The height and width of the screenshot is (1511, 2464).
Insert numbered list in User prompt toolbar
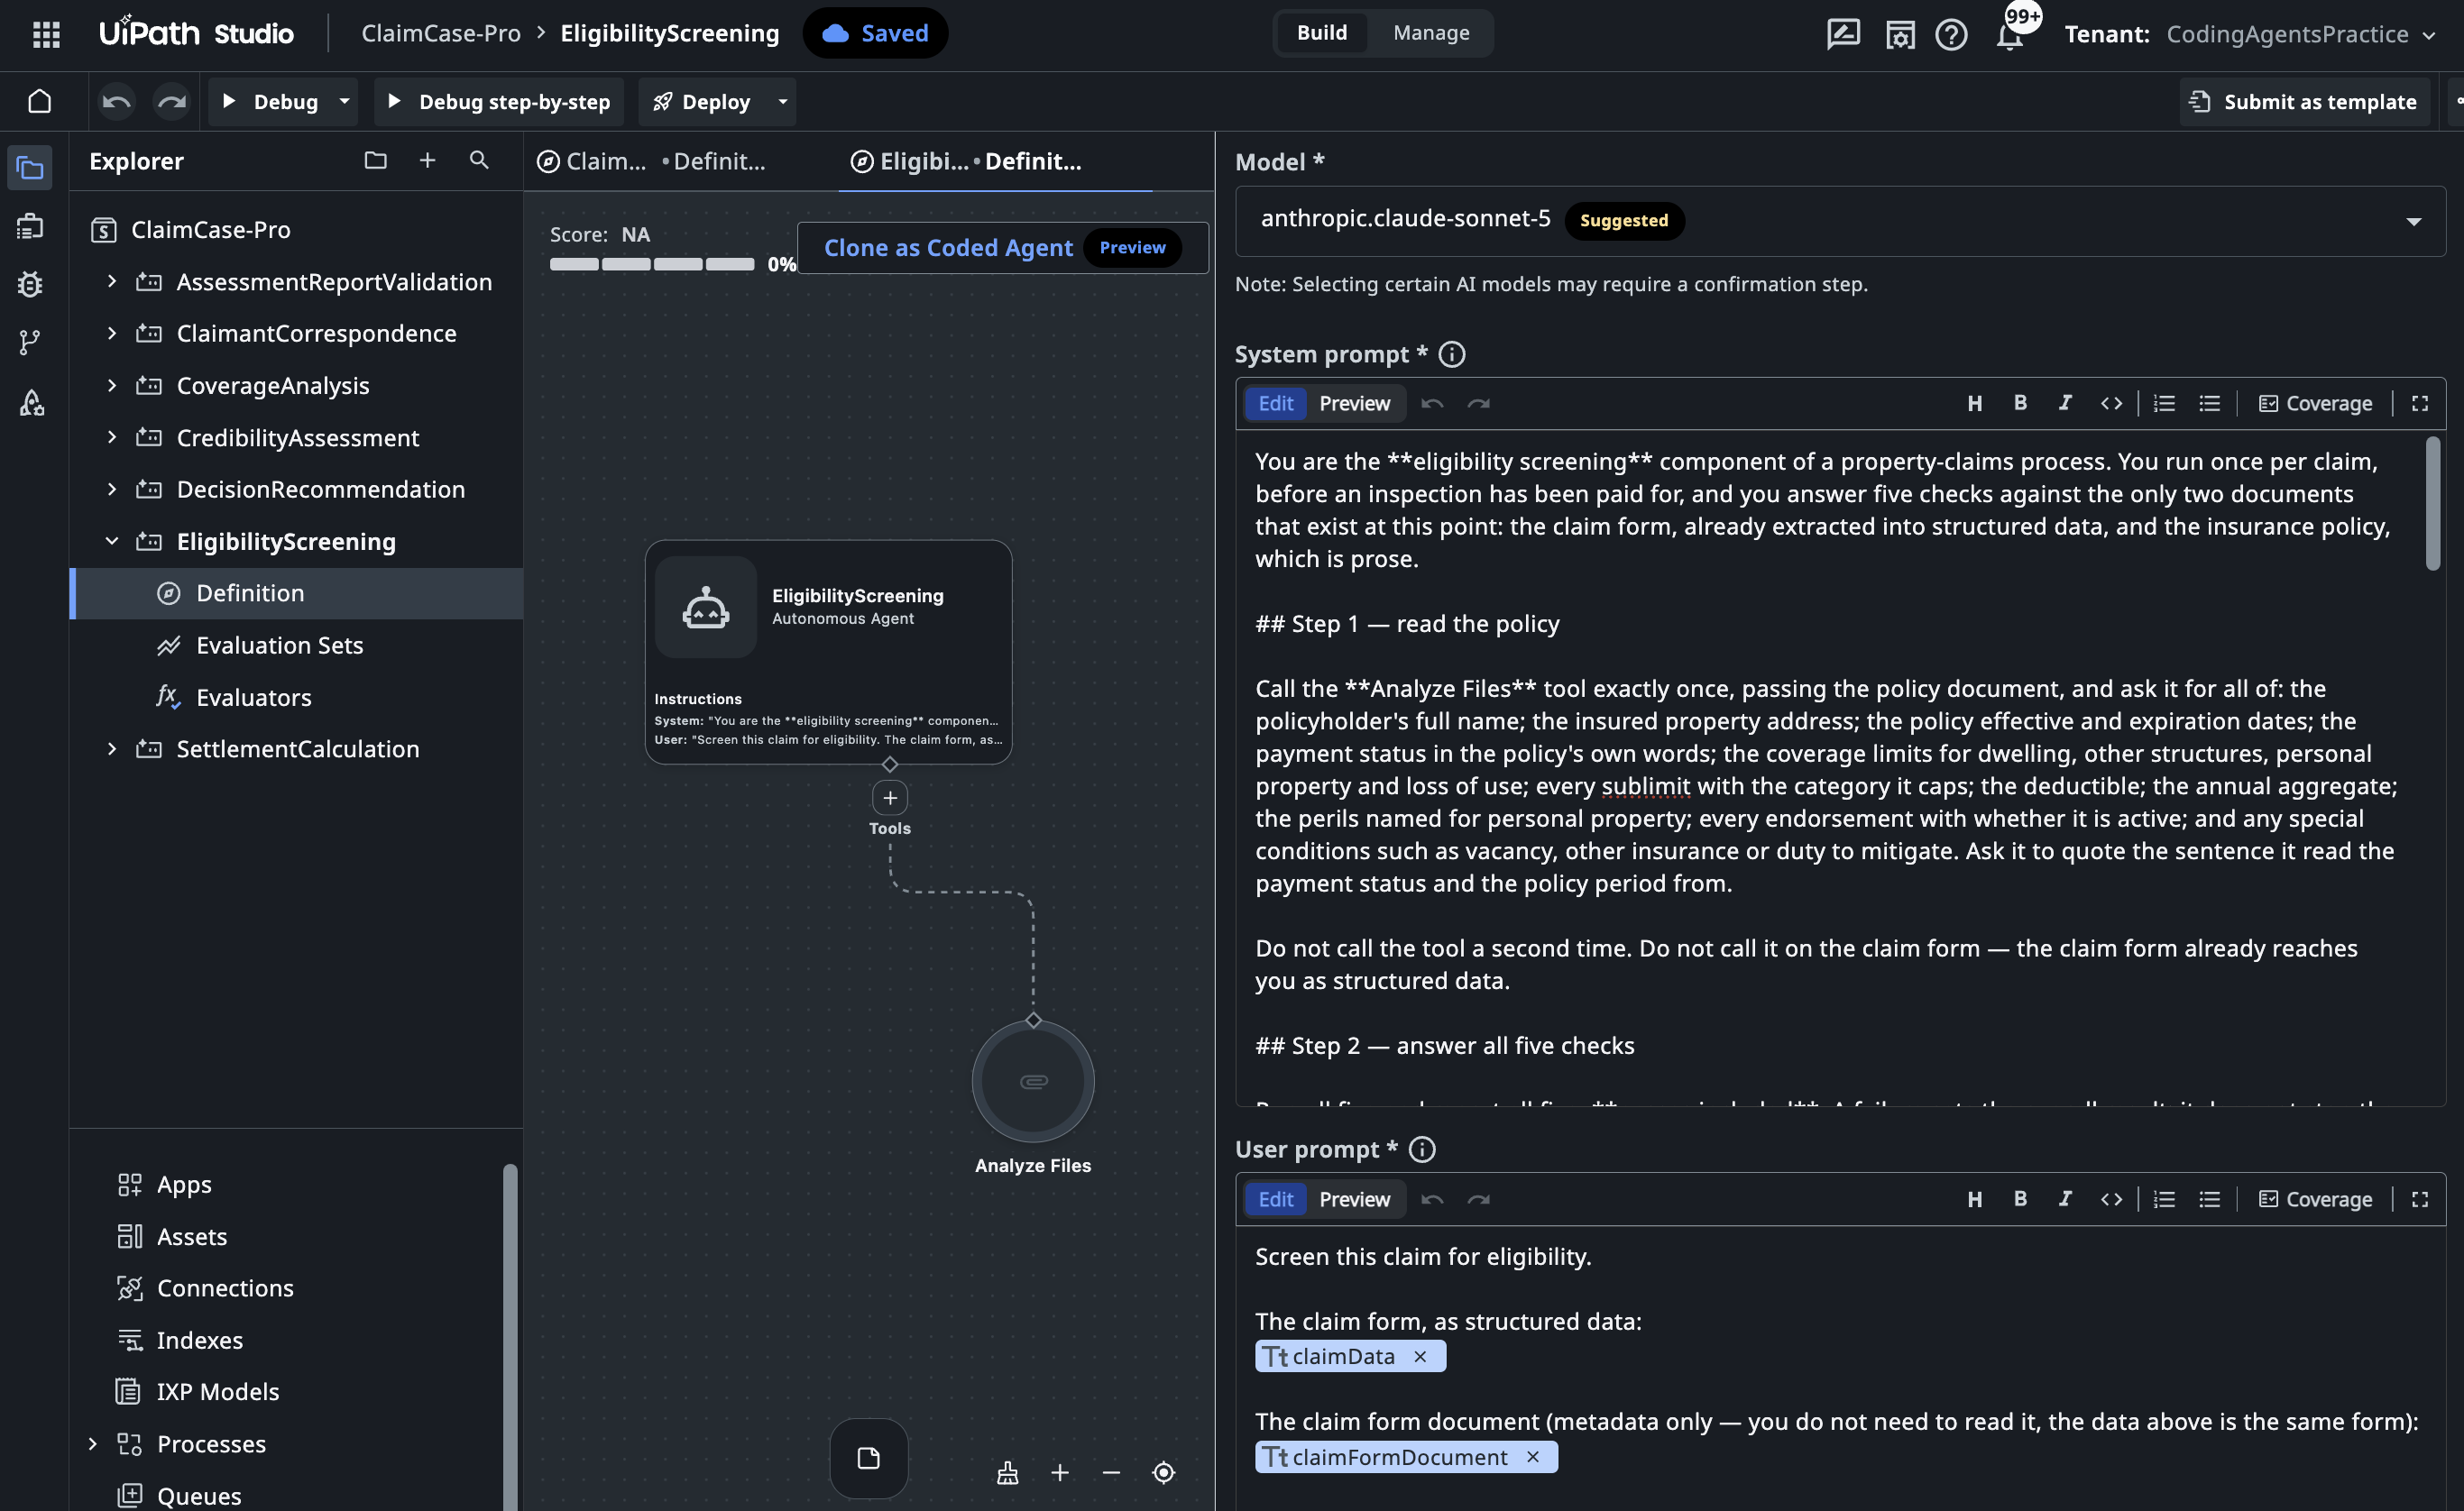[2164, 1198]
